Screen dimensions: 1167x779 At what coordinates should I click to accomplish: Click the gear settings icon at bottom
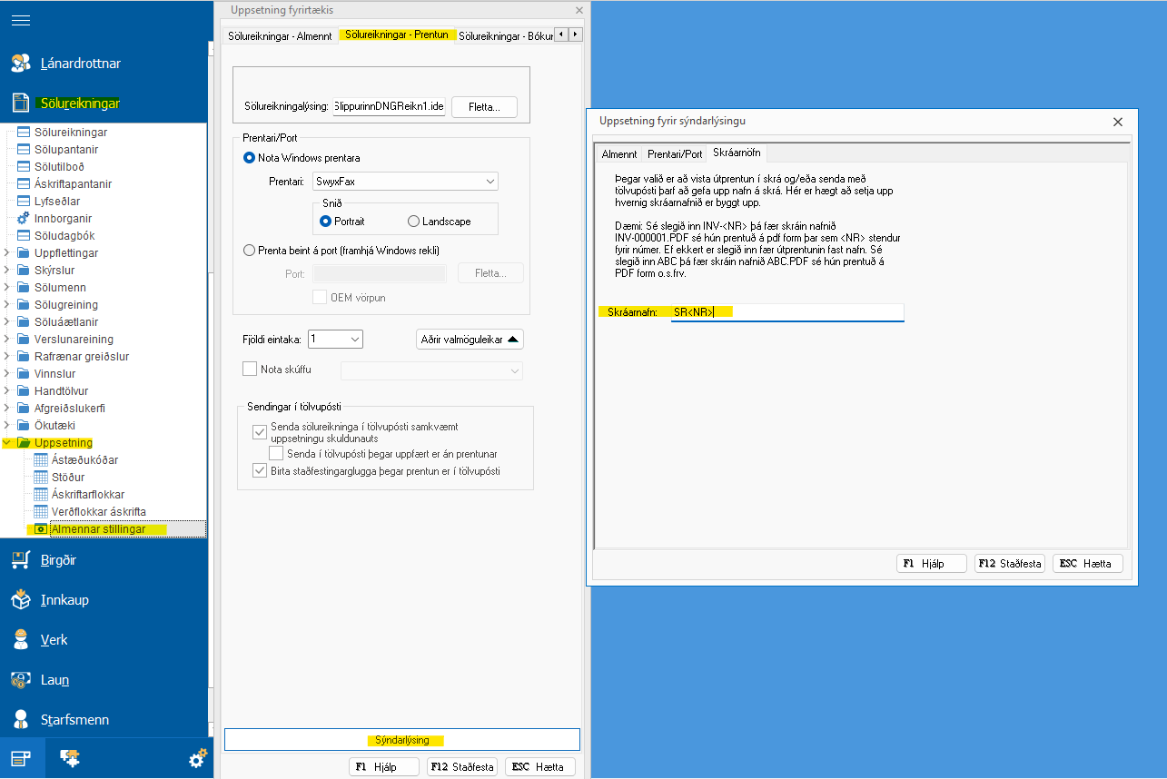[198, 759]
